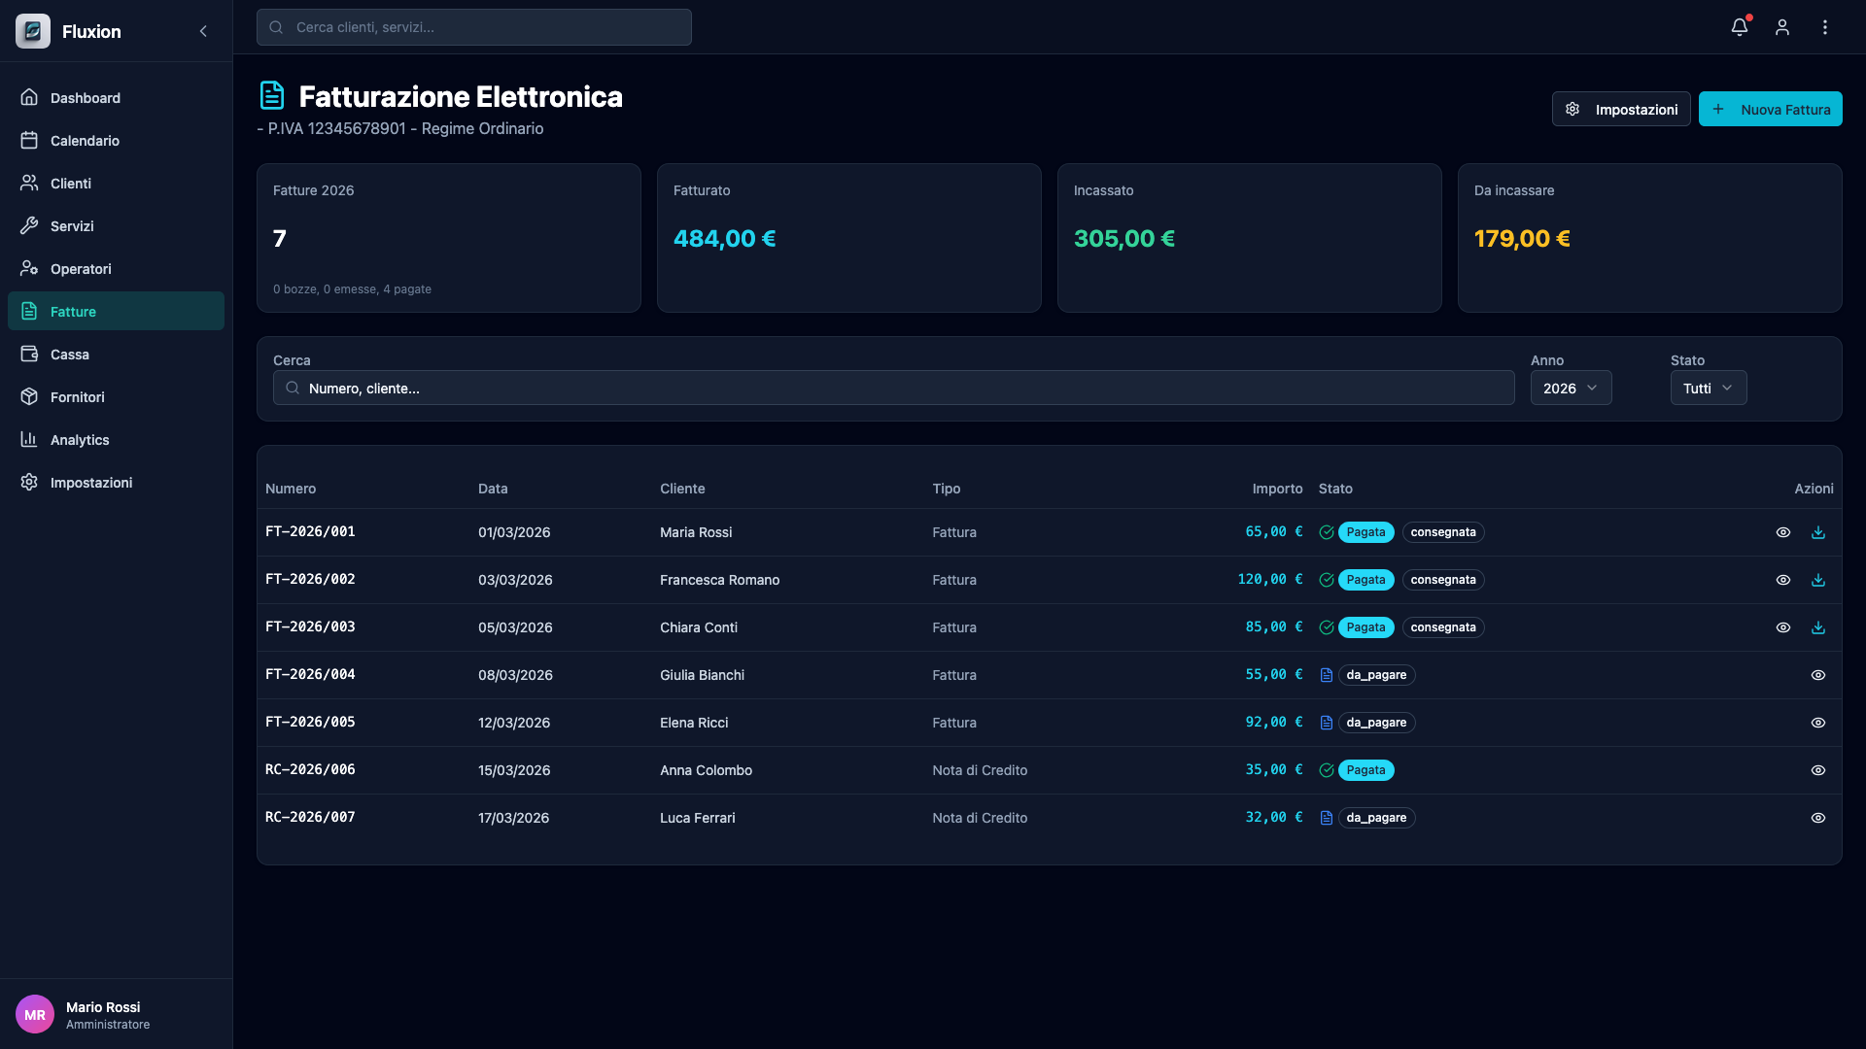Download invoice FT-2026/003
1866x1049 pixels.
click(1817, 627)
